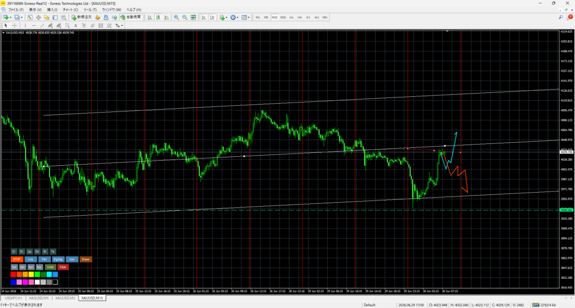The width and height of the screenshot is (575, 308).
Task: Toggle the 自動売買 auto trading button
Action: click(130, 17)
